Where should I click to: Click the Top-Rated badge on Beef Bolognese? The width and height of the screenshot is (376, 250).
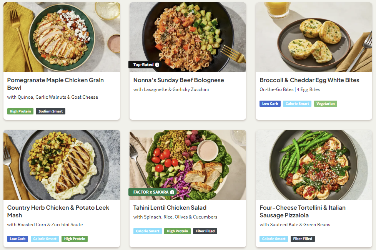(143, 65)
